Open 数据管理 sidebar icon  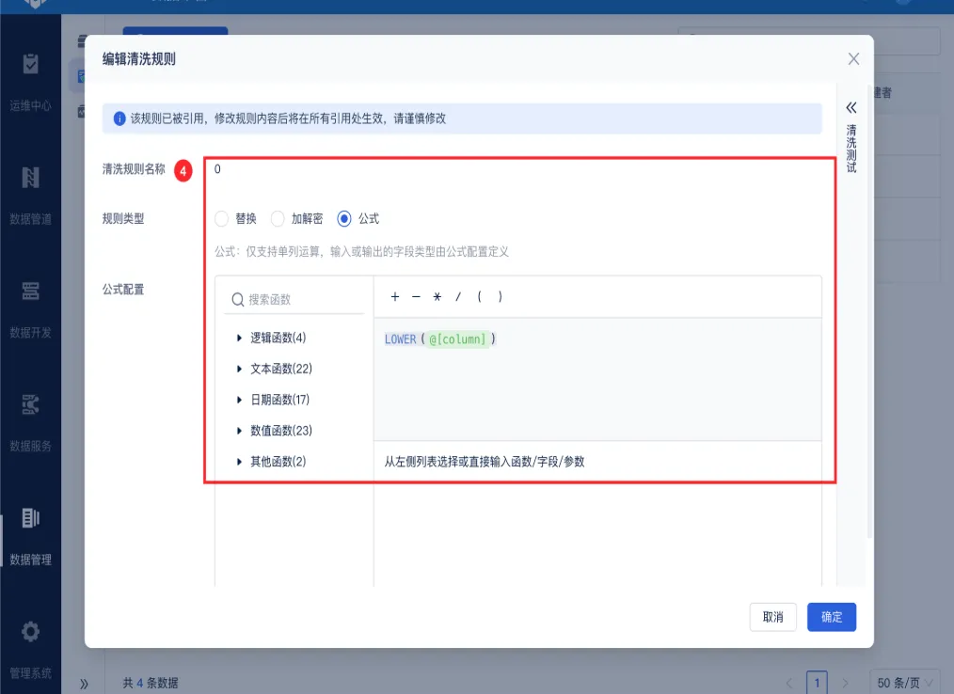click(x=30, y=517)
